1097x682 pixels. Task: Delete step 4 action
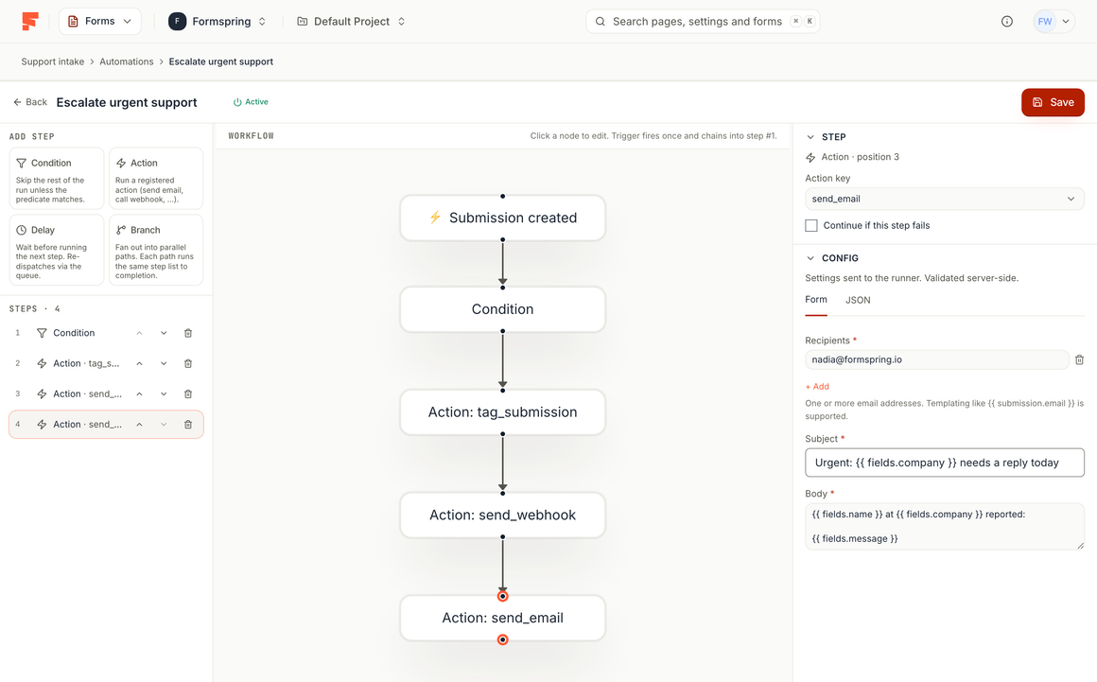point(188,425)
